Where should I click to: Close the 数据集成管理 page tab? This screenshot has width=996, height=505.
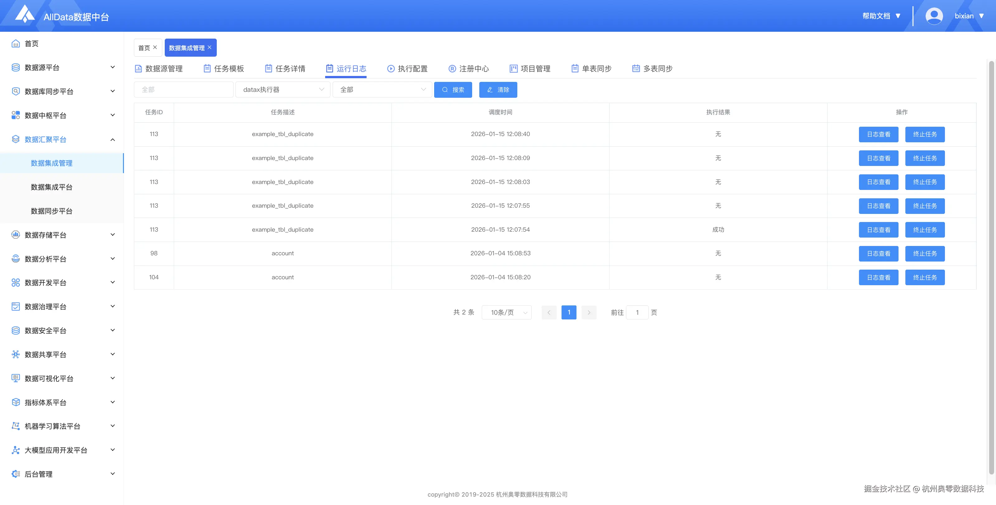click(x=210, y=47)
